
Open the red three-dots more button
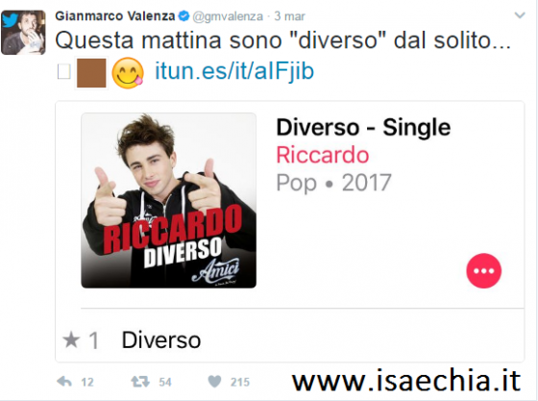coord(483,270)
